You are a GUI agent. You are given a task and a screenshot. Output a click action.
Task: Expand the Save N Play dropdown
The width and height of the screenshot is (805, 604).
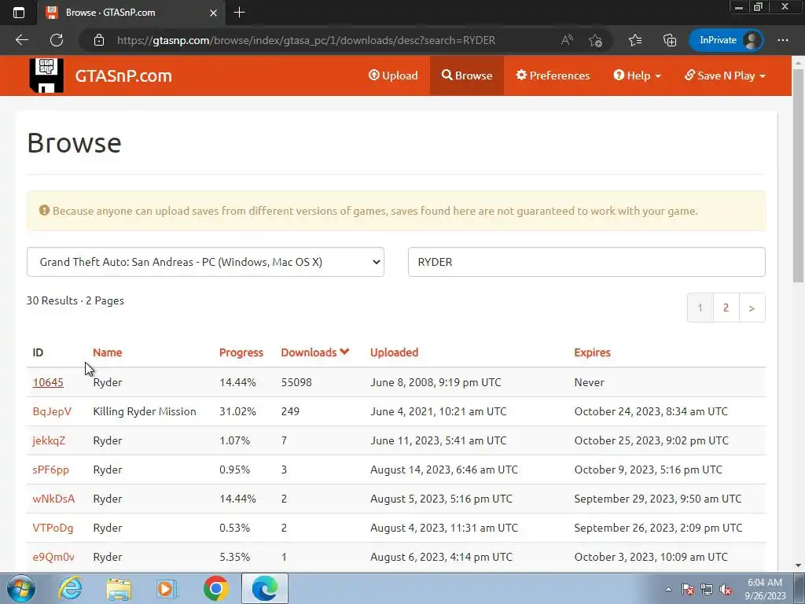(725, 75)
